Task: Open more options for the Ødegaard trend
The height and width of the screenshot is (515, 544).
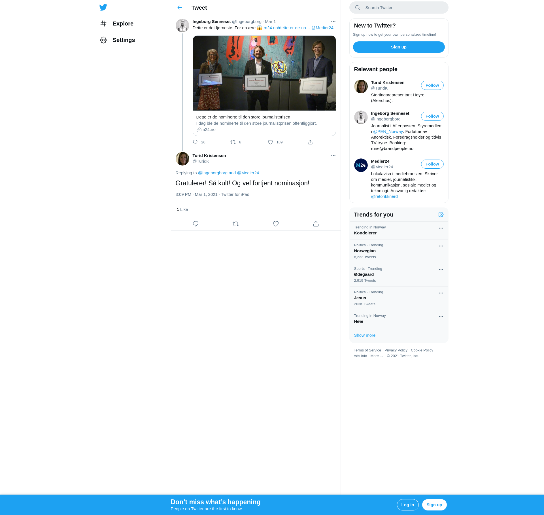Action: (441, 270)
